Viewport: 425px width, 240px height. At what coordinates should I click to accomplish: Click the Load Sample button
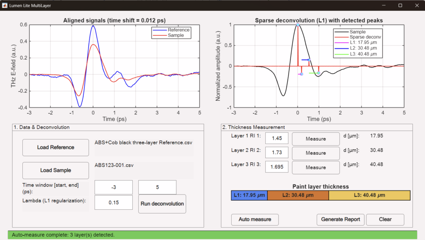coord(56,170)
